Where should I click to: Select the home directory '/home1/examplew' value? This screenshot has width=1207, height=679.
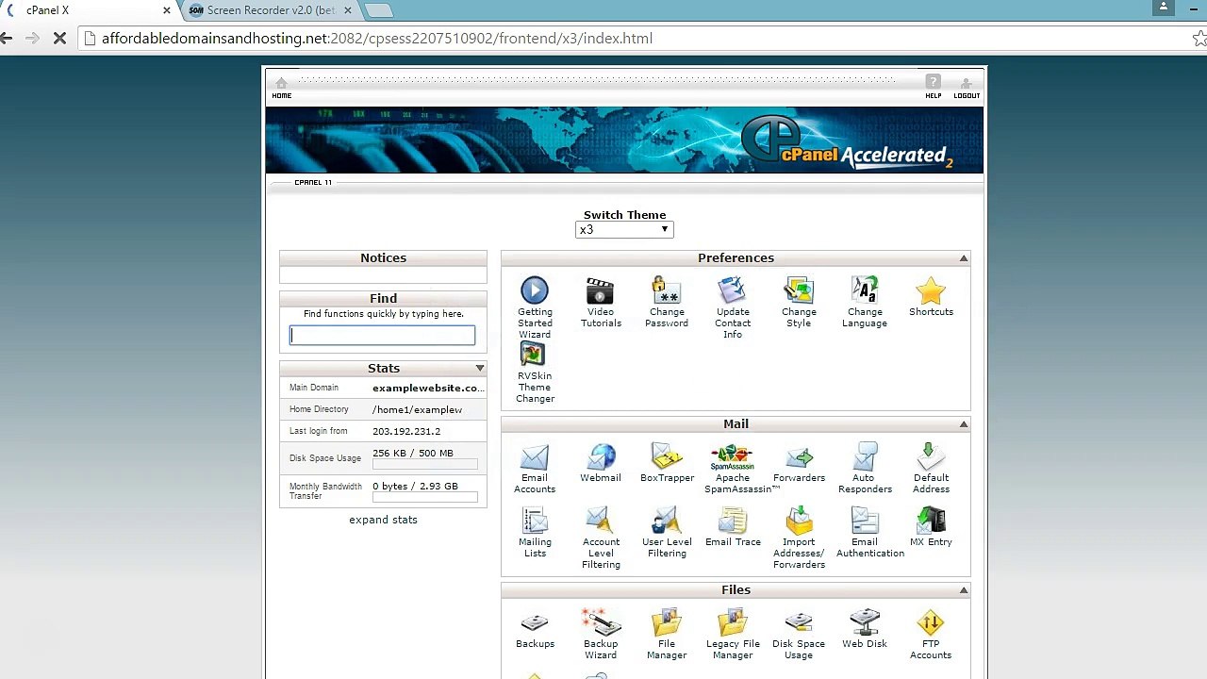[x=417, y=409]
